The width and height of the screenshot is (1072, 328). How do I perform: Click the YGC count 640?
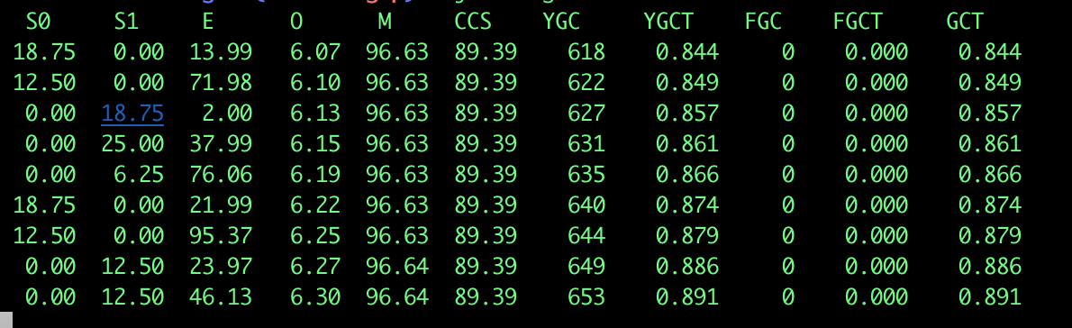(586, 205)
